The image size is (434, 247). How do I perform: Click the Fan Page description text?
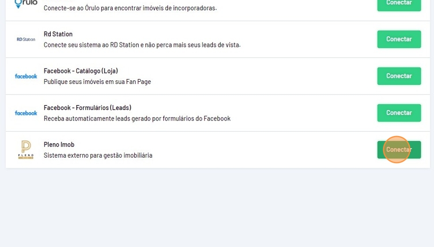[97, 82]
